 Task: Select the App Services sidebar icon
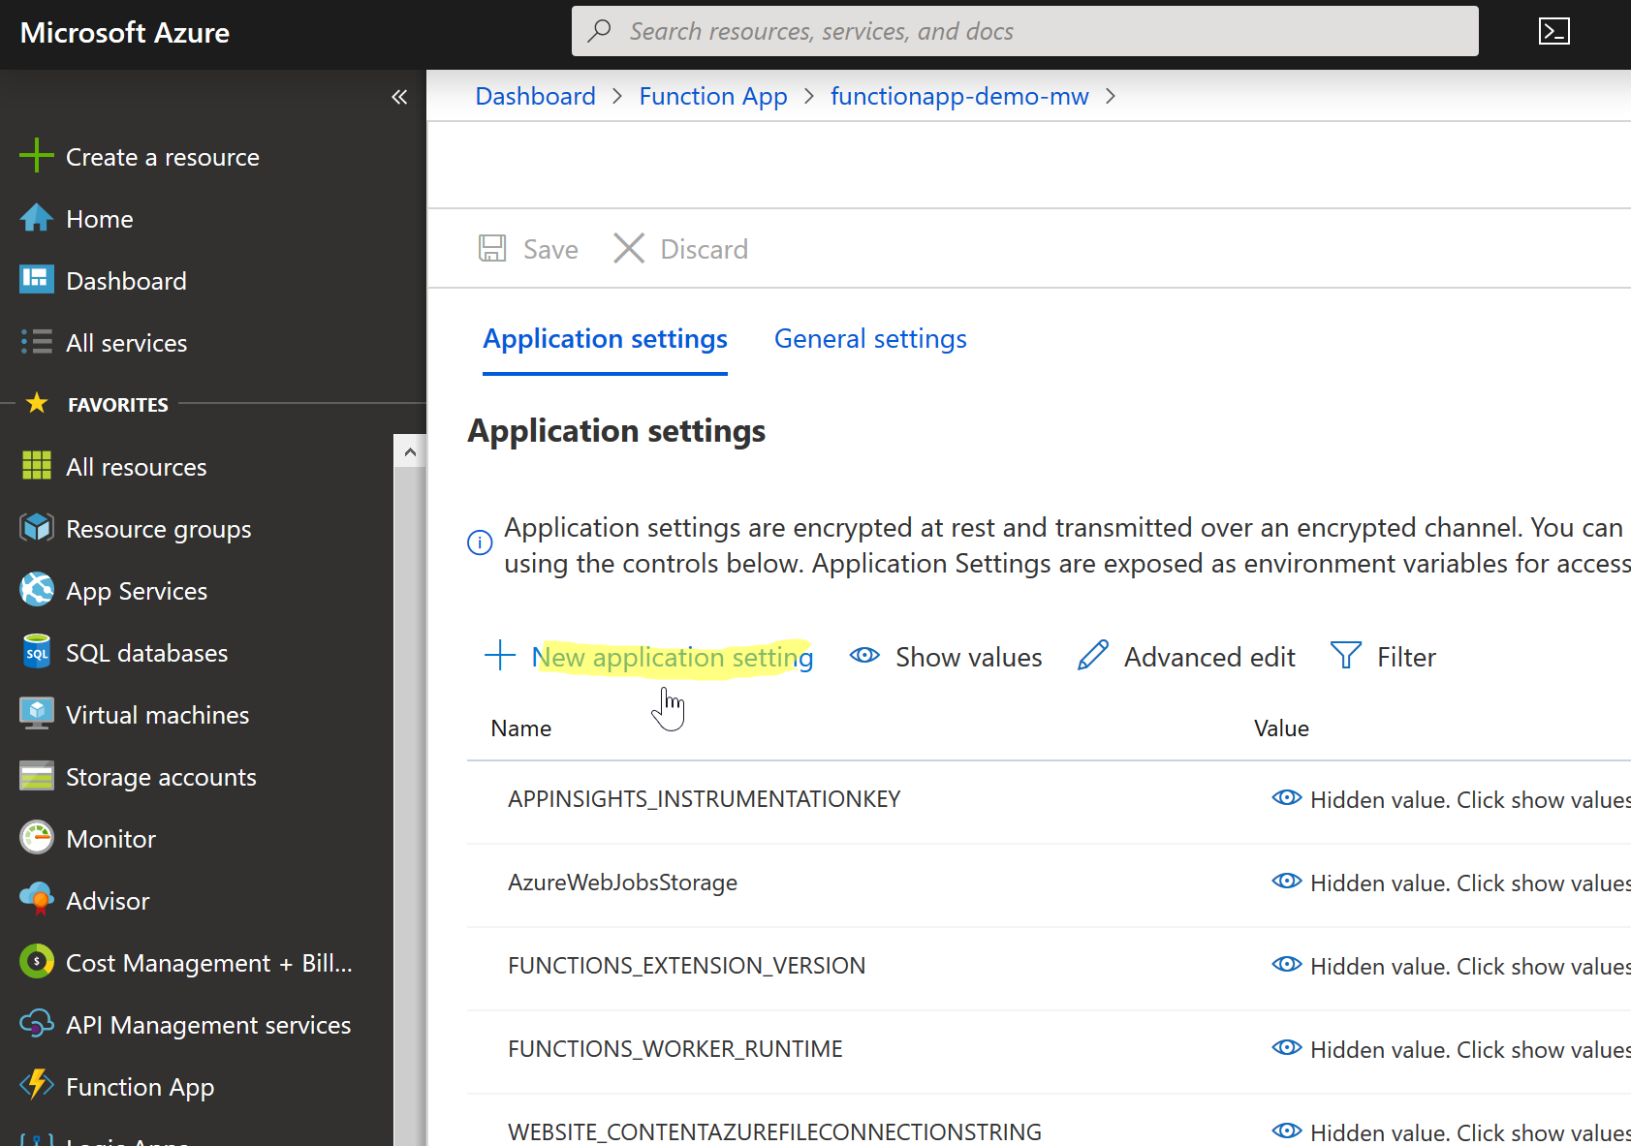click(36, 590)
